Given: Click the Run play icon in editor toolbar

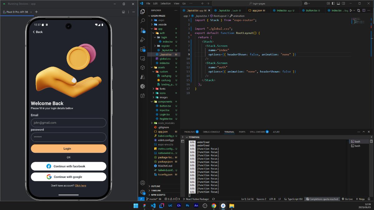Looking at the screenshot, I should pyautogui.click(x=351, y=11).
